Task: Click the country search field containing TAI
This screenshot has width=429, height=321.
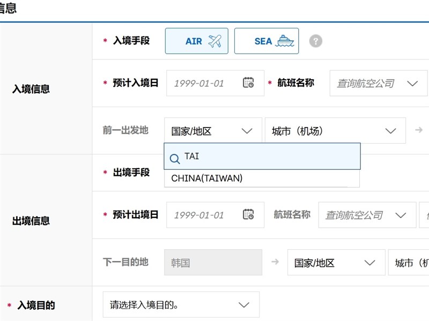Action: pos(268,156)
